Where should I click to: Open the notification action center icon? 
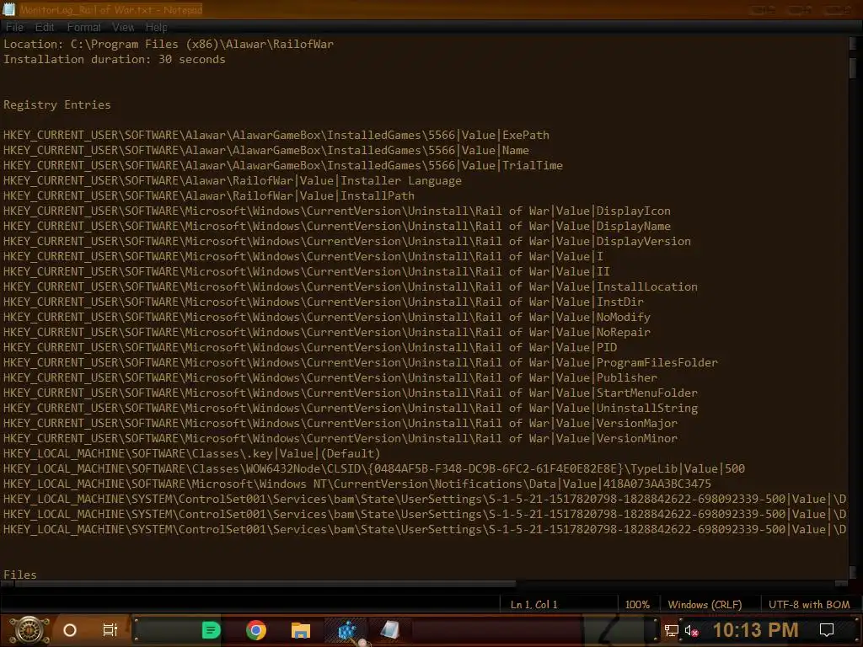click(826, 630)
